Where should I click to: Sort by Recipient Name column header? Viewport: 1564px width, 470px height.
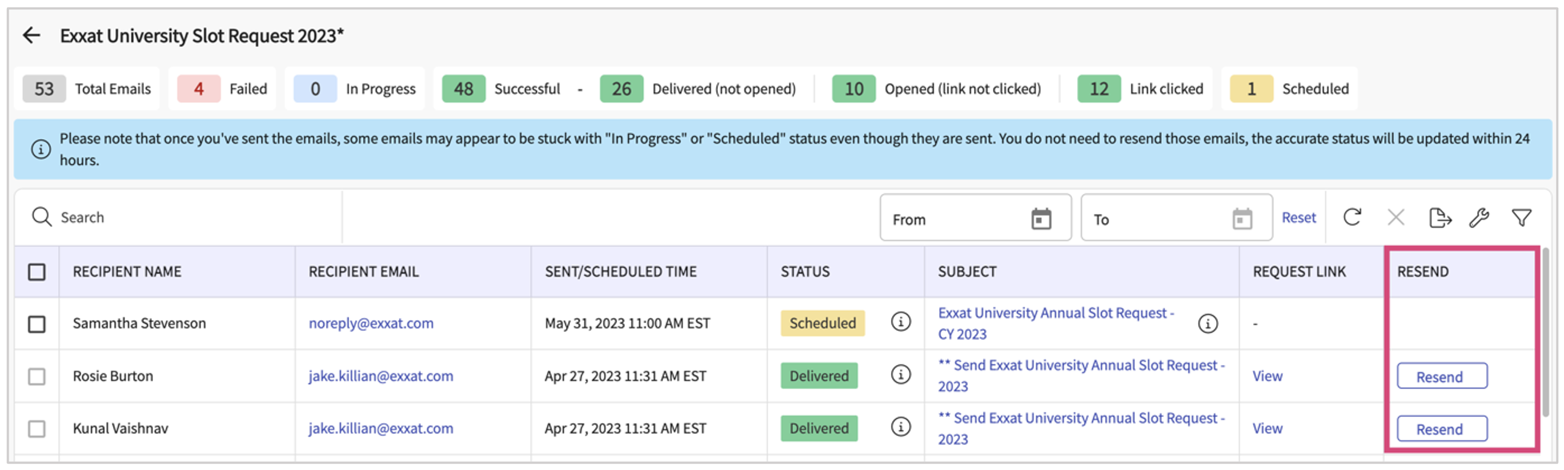127,272
